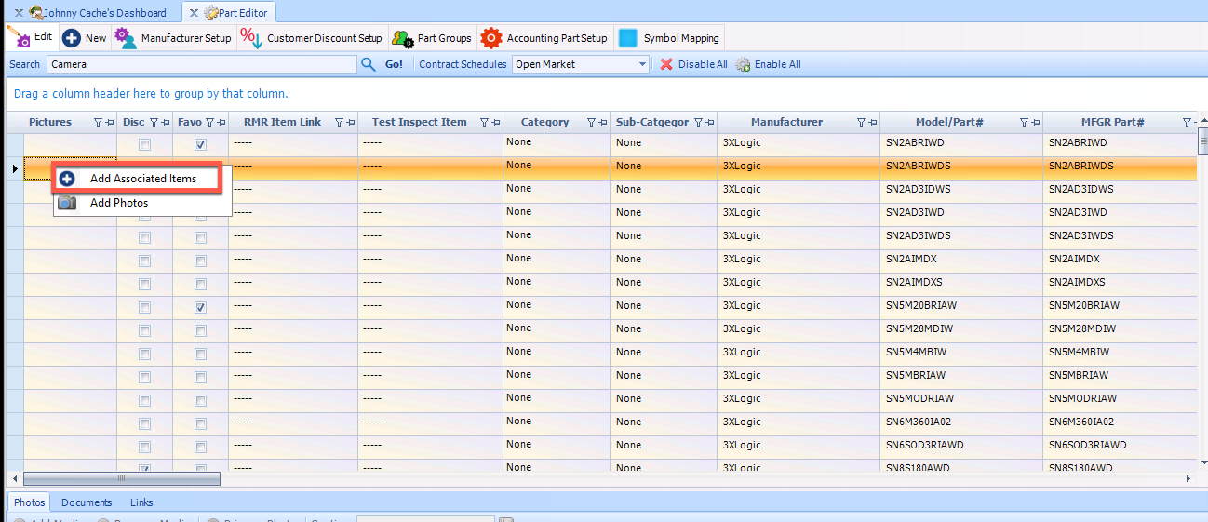The width and height of the screenshot is (1208, 522).
Task: Open the RMR Item Link column filter
Action: pyautogui.click(x=340, y=123)
